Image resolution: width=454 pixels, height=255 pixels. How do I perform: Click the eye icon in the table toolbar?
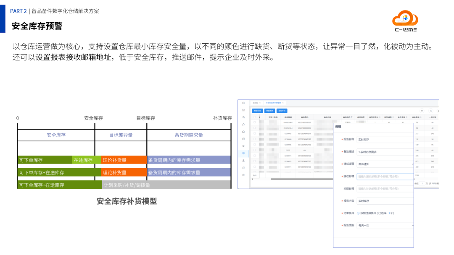click(422, 111)
